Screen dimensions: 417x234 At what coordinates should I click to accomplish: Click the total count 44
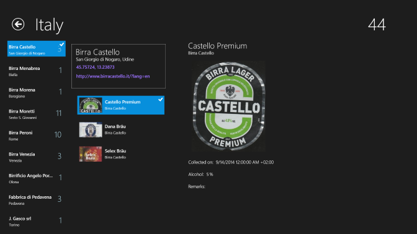pyautogui.click(x=377, y=25)
